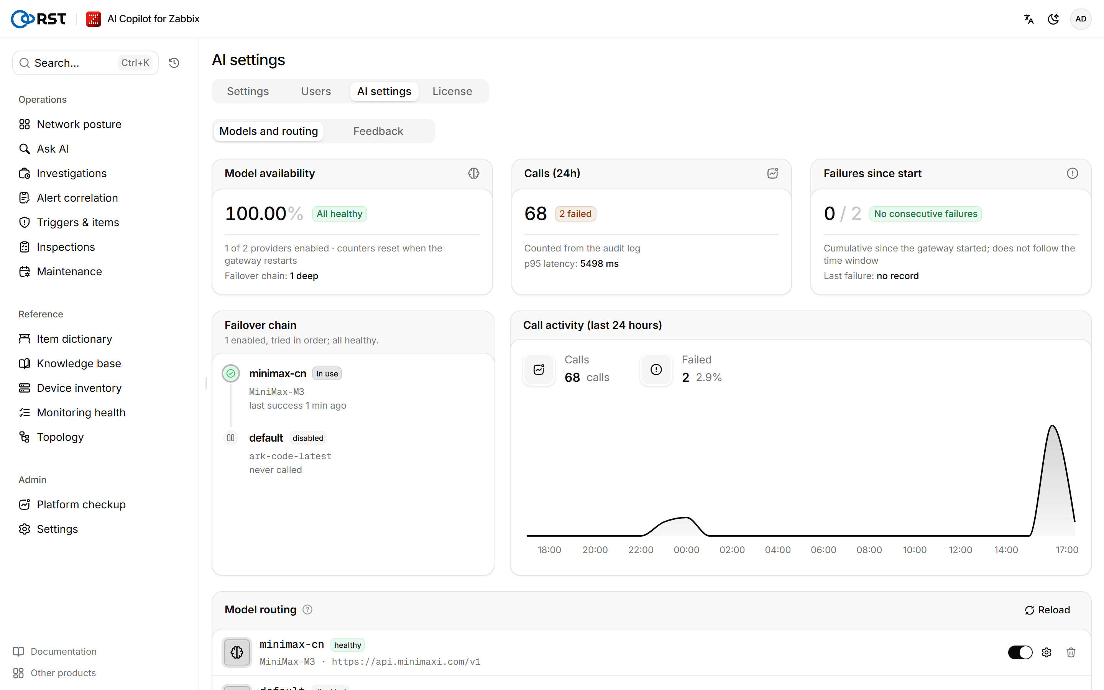This screenshot has width=1104, height=690.
Task: Go to Investigations page
Action: [x=72, y=173]
